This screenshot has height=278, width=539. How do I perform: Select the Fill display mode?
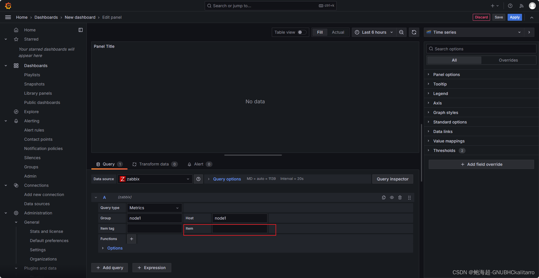pos(320,32)
